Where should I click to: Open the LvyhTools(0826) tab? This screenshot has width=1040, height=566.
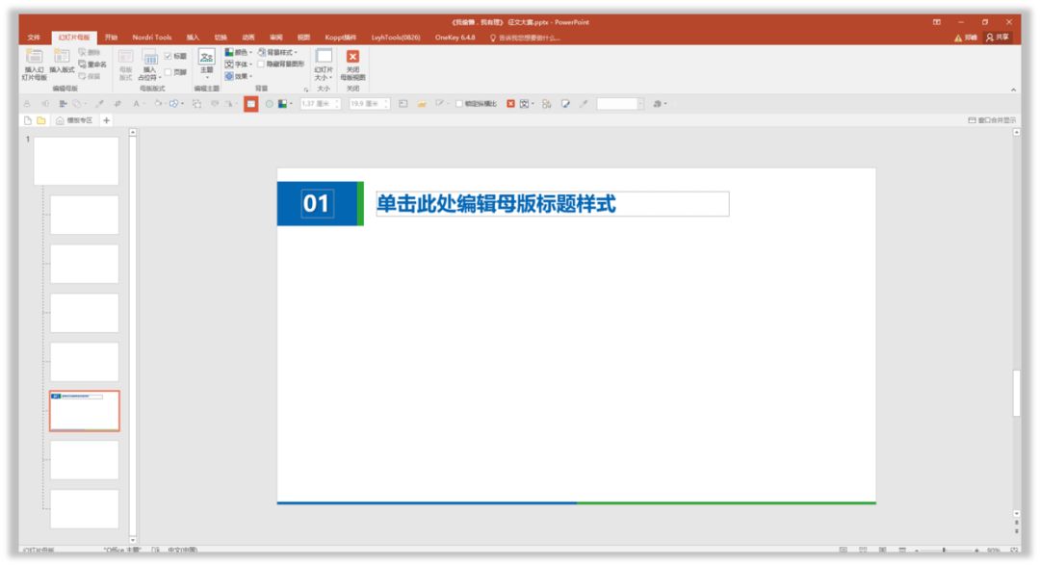tap(396, 38)
